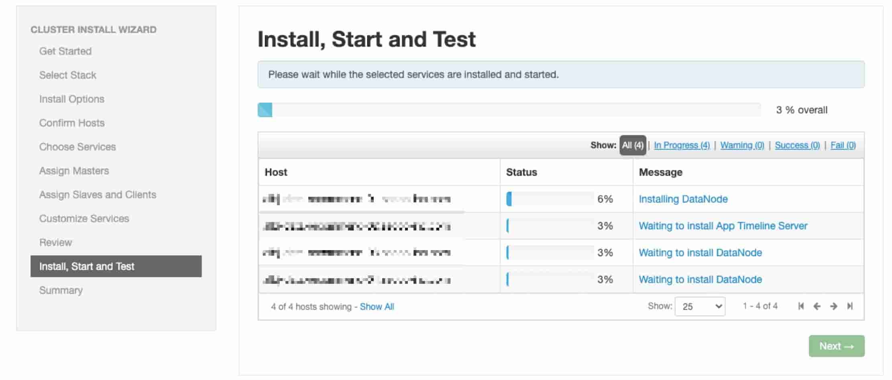The height and width of the screenshot is (380, 892).
Task: Go to previous page arrow
Action: (817, 306)
